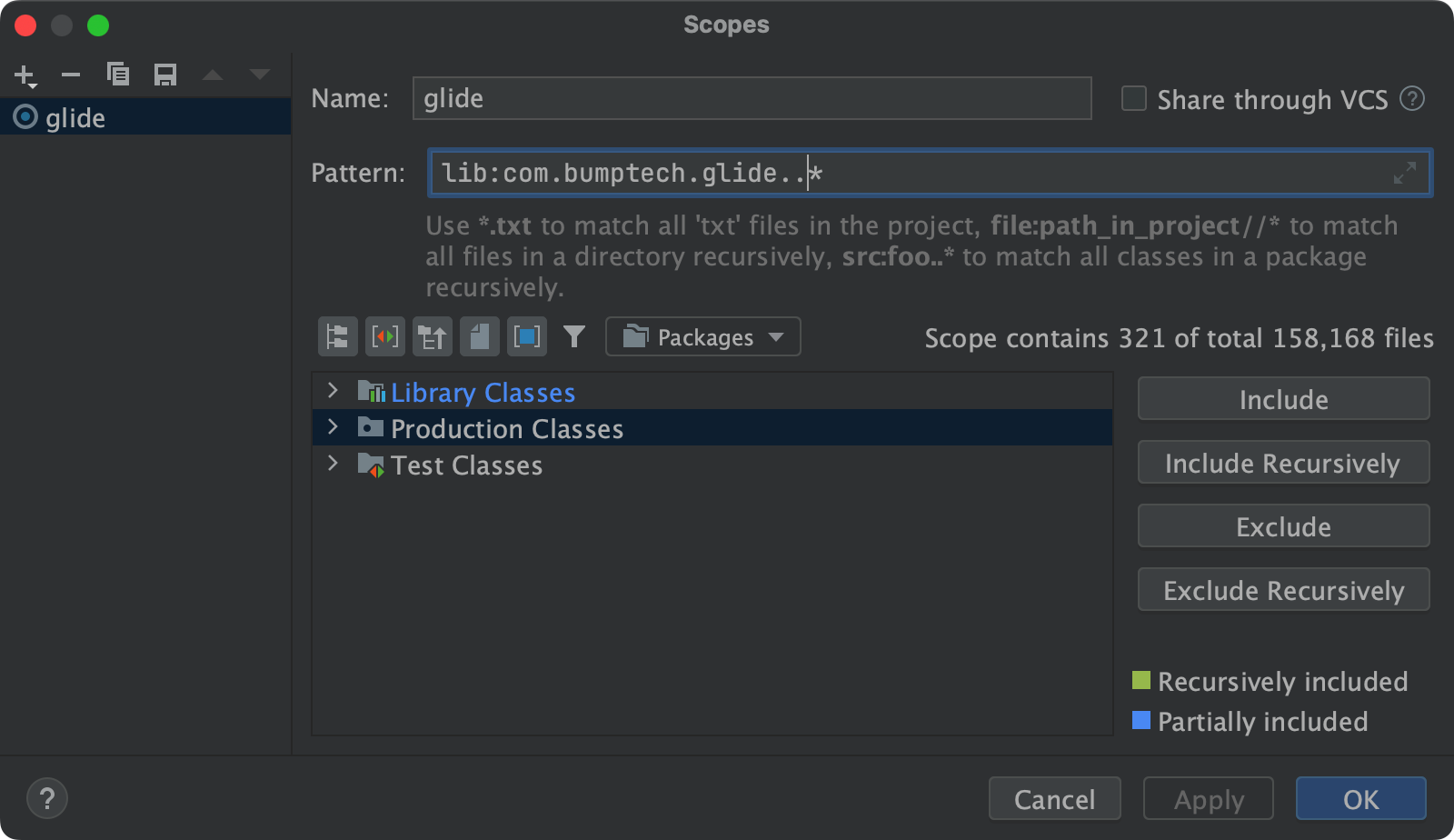
Task: Expand Test Classes node
Action: pos(333,464)
